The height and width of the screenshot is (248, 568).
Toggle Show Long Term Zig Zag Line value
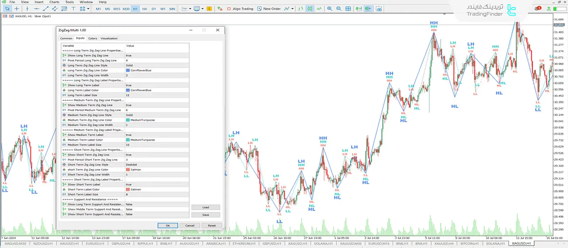156,56
